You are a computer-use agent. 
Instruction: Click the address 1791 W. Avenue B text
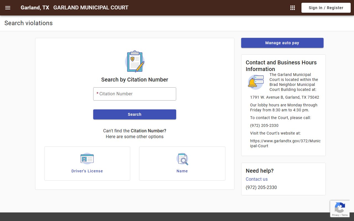285,97
